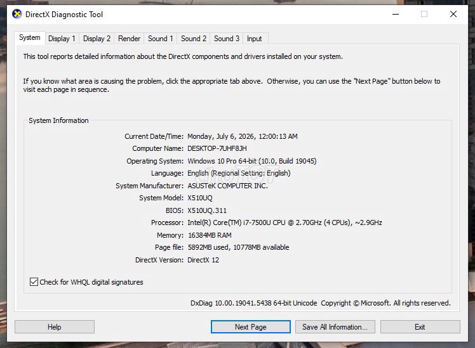
Task: Click the Processor value text line
Action: click(x=284, y=222)
